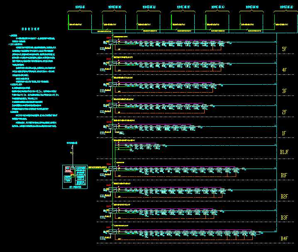Click the B1F basement floor label
This screenshot has width=298, height=252.
click(x=284, y=175)
